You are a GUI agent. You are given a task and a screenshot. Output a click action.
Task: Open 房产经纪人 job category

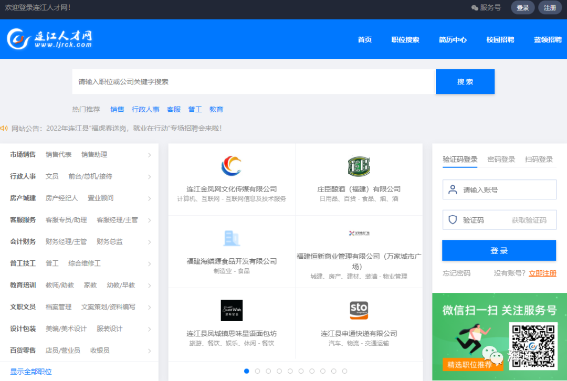click(x=61, y=198)
